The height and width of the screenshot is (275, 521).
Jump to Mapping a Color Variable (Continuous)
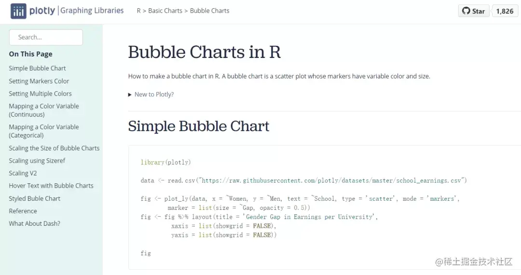pos(44,110)
